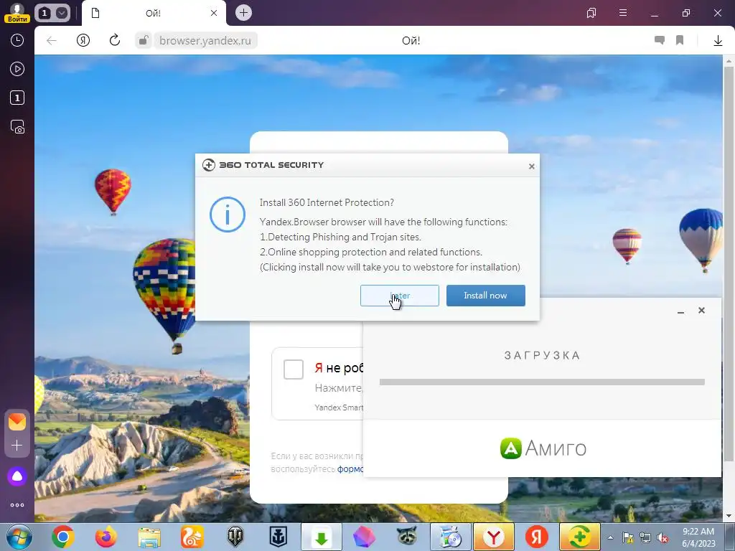This screenshot has height=551, width=735.
Task: Click the browser.yandex.ru address field
Action: [x=205, y=41]
